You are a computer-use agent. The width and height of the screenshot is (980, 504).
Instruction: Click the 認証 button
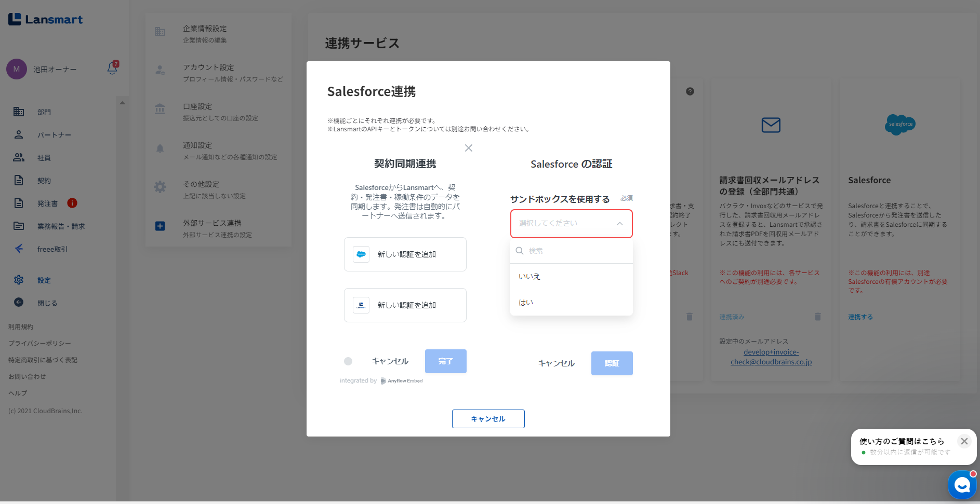[612, 363]
